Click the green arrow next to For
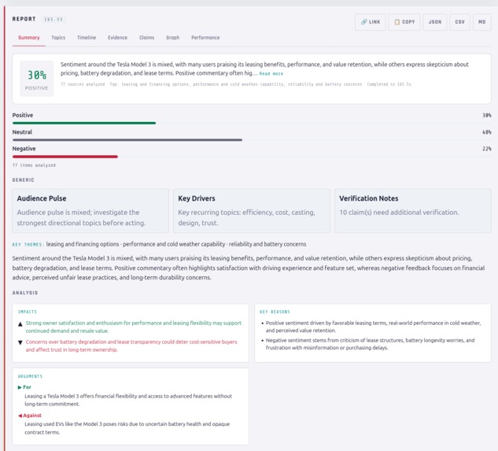Screen dimensions: 498x451 pos(20,387)
